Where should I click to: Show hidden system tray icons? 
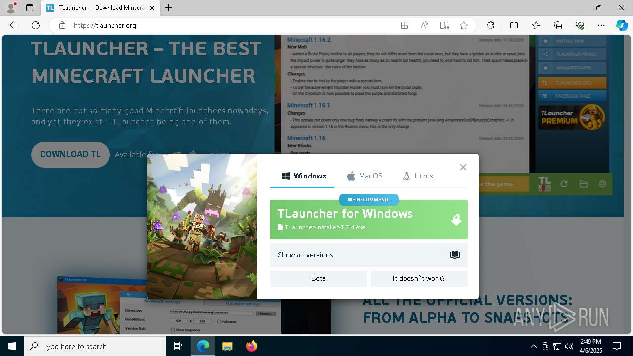pos(533,346)
